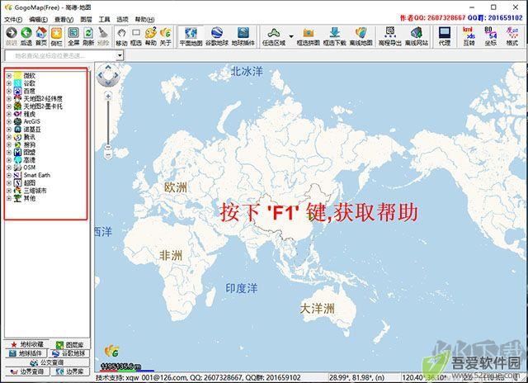The height and width of the screenshot is (383, 528).
Task: Click the map pan compass control
Action: [108, 75]
